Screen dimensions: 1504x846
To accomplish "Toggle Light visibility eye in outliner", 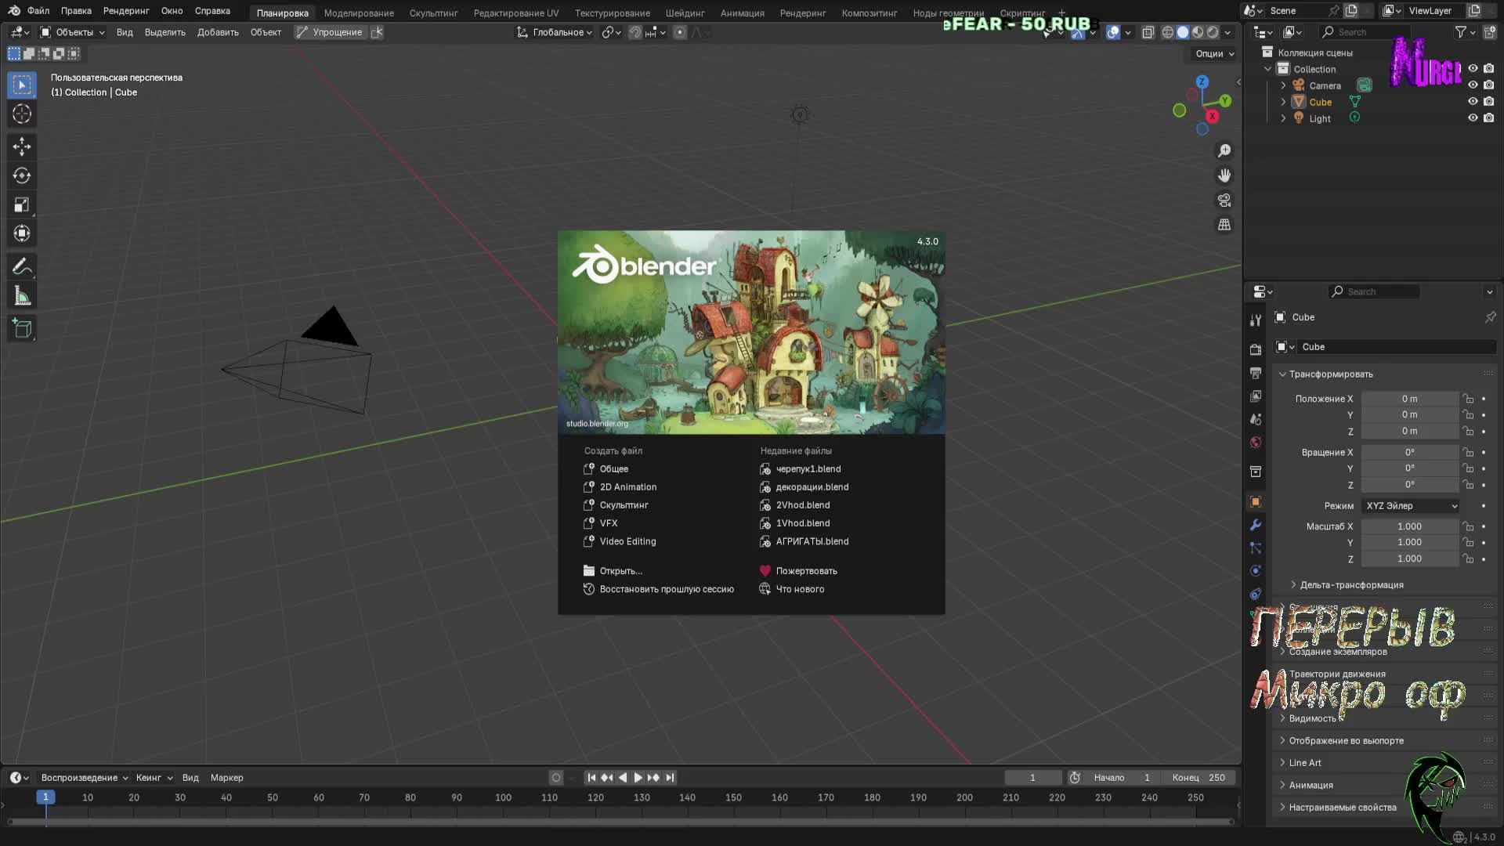I will (1473, 118).
